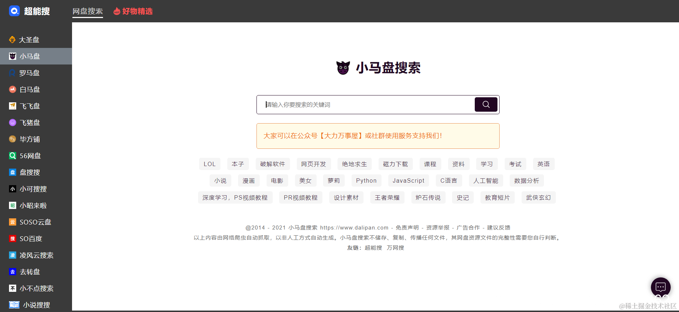Click the 小昭来啦 green icon

click(x=13, y=205)
